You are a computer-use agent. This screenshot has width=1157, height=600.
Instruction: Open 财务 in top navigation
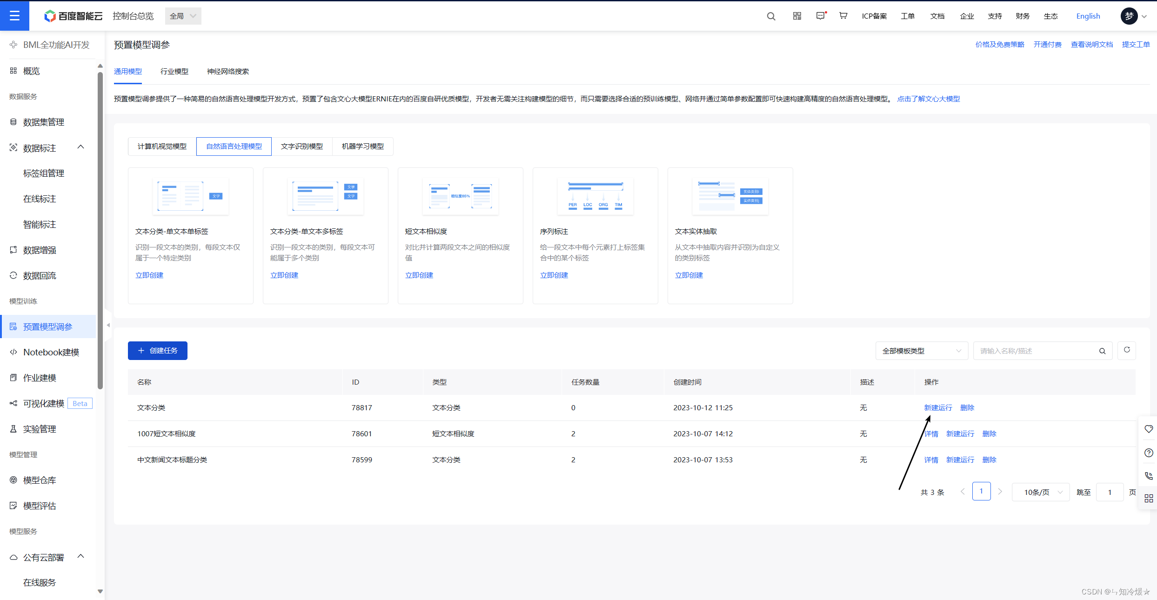1023,16
